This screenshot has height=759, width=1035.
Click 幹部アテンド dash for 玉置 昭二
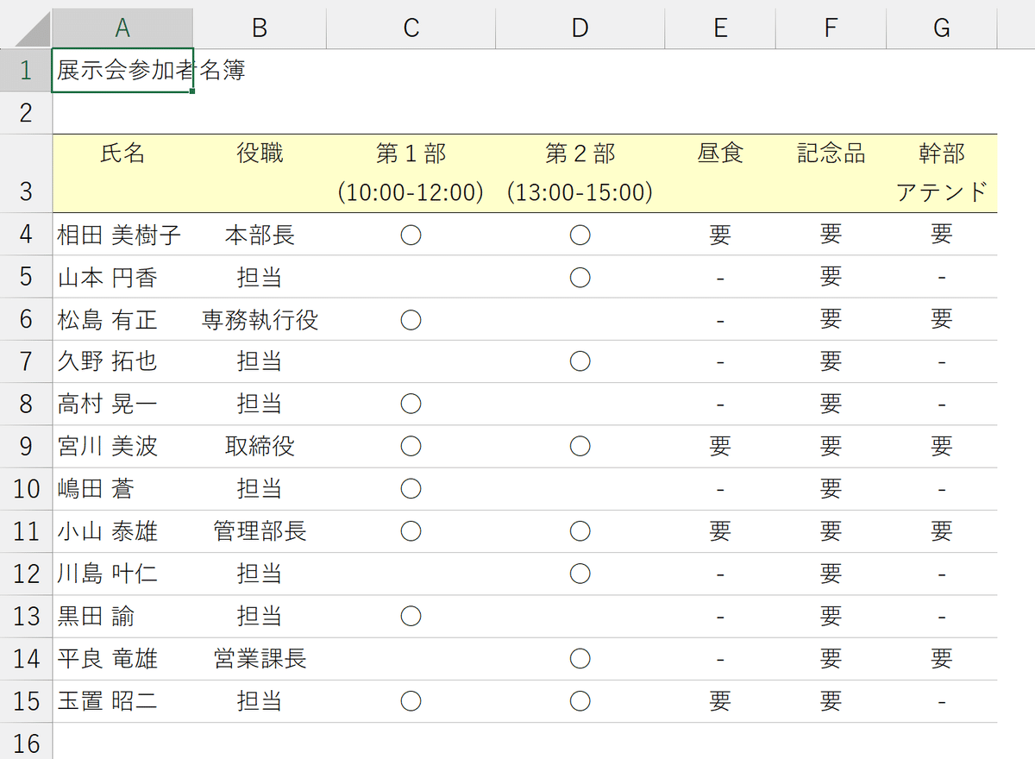tap(942, 703)
